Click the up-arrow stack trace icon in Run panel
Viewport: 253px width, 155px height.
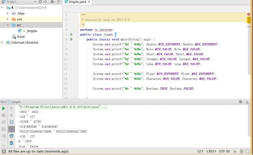(x=11, y=108)
